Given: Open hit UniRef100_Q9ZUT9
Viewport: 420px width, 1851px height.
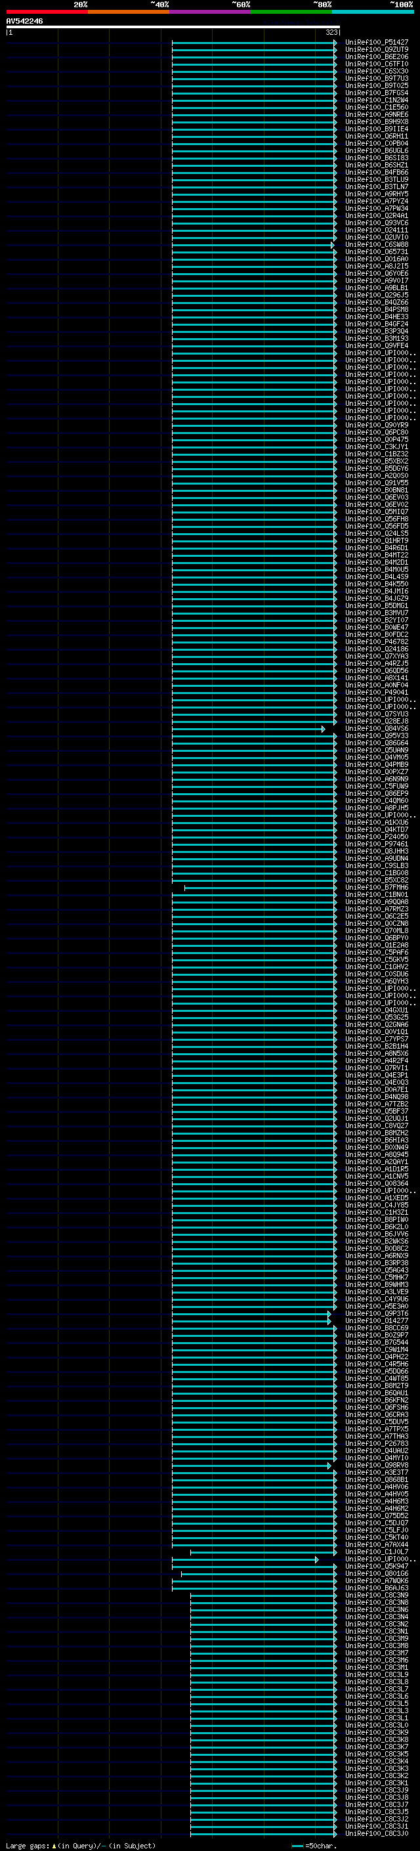Looking at the screenshot, I should click(x=376, y=51).
